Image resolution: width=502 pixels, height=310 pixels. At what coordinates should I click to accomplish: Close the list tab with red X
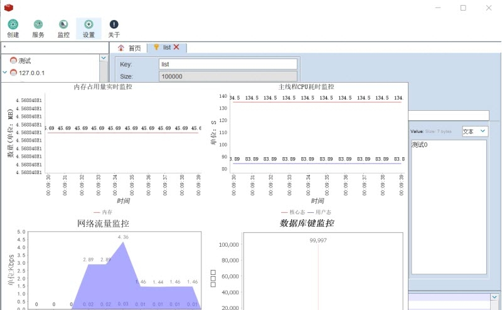click(x=176, y=47)
